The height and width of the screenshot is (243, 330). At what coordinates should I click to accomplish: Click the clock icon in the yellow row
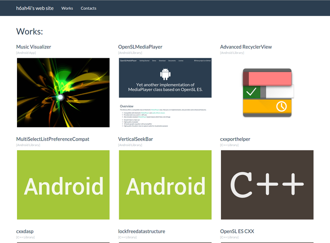pos(281,106)
